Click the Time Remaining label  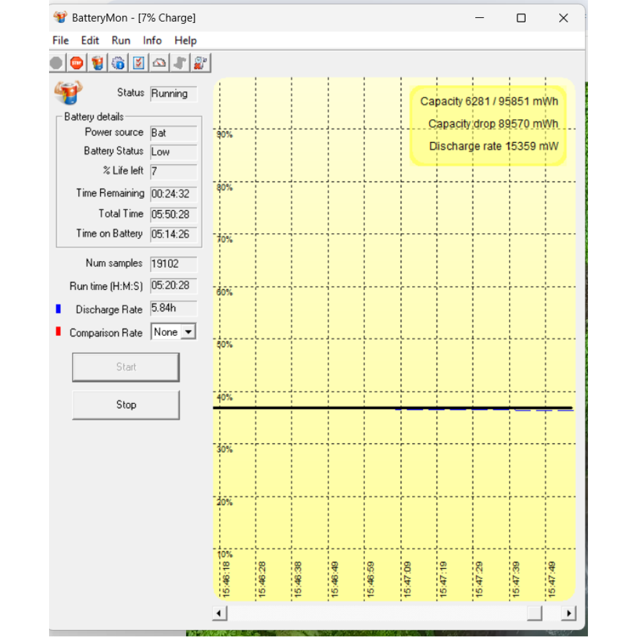110,193
